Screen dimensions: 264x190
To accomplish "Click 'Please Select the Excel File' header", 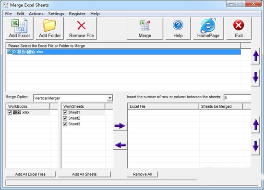I will coord(123,45).
